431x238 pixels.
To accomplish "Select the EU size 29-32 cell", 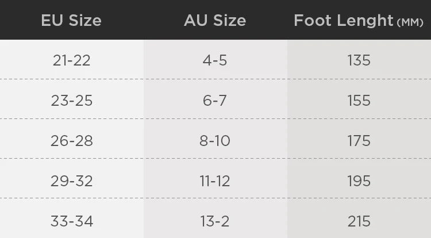I will [x=71, y=181].
